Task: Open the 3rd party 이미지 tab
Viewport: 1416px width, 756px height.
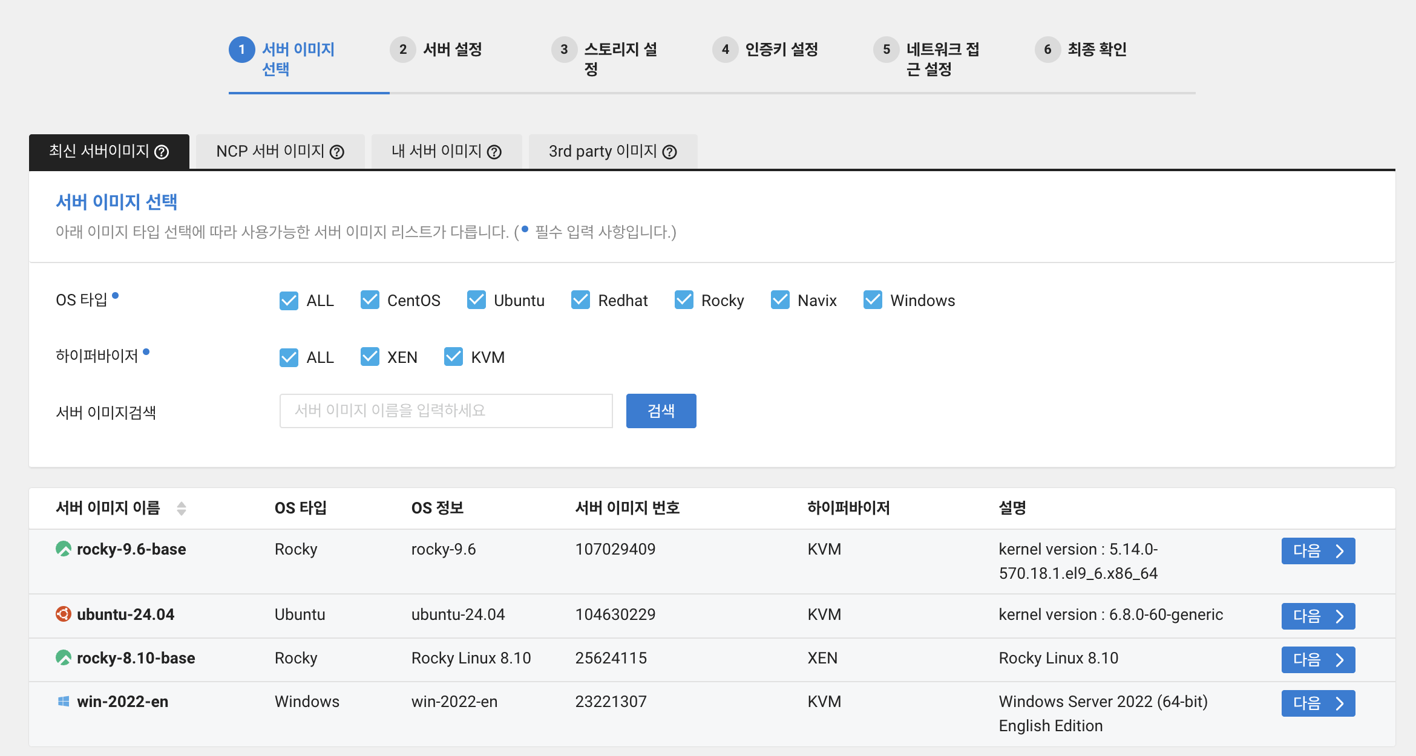Action: click(x=612, y=151)
